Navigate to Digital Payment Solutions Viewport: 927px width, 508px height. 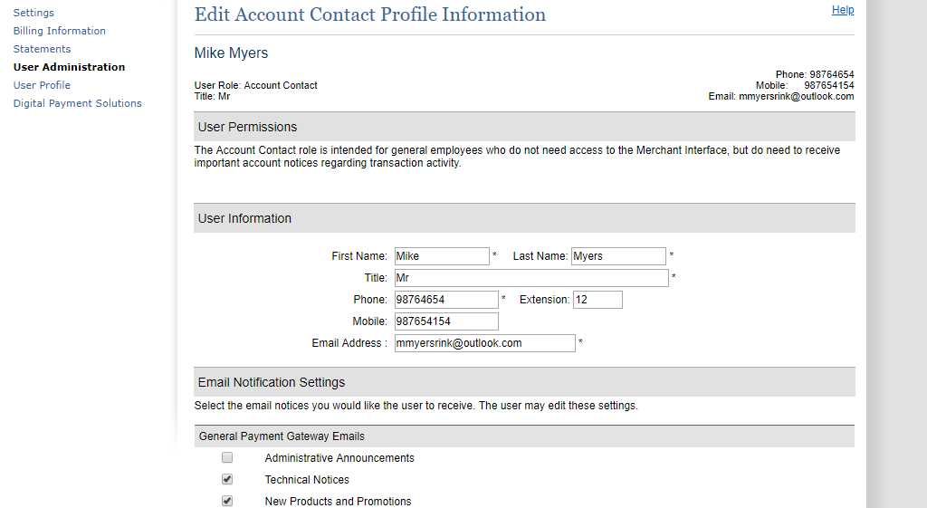pyautogui.click(x=77, y=103)
